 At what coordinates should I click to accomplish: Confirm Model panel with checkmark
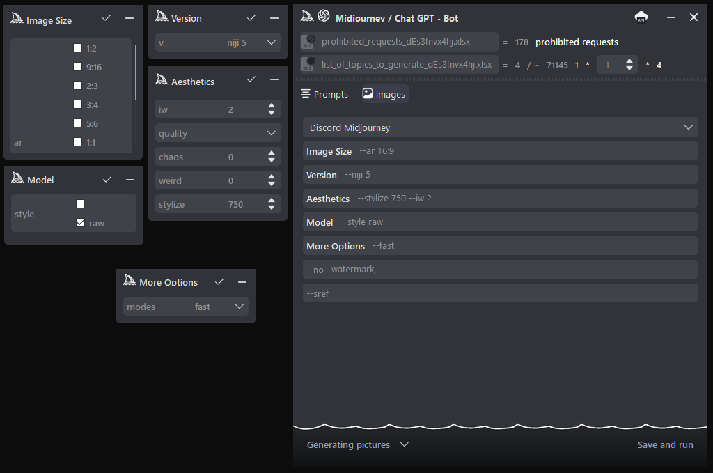[107, 180]
